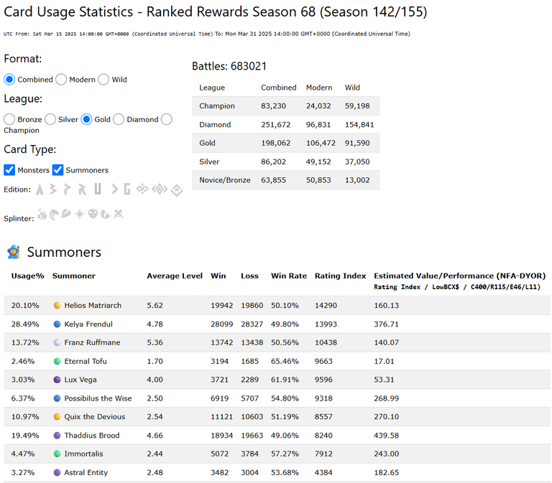The height and width of the screenshot is (483, 552).
Task: Select the Alpha edition A-shaped icon
Action: click(40, 189)
